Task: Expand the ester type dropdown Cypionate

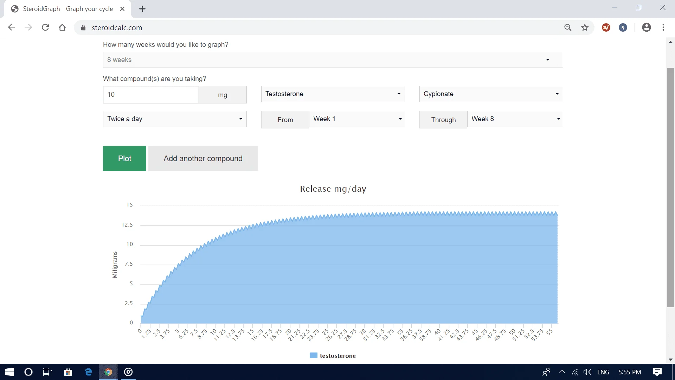Action: (491, 94)
